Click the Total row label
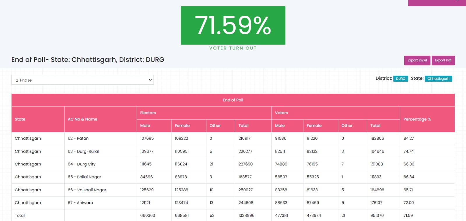 20,215
